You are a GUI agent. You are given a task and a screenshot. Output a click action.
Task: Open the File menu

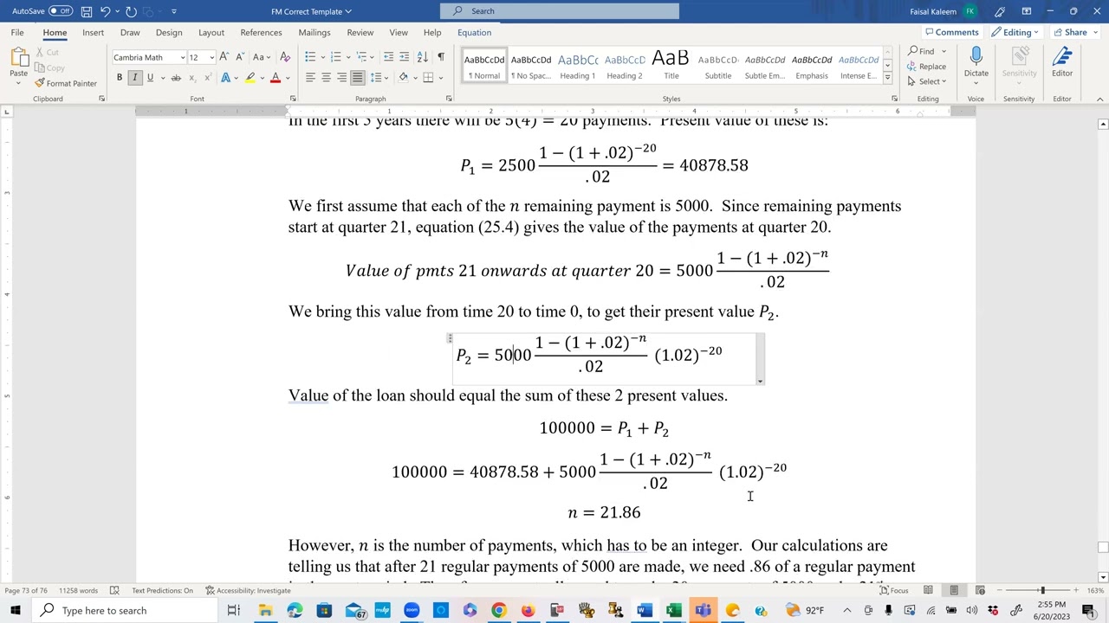click(x=17, y=33)
